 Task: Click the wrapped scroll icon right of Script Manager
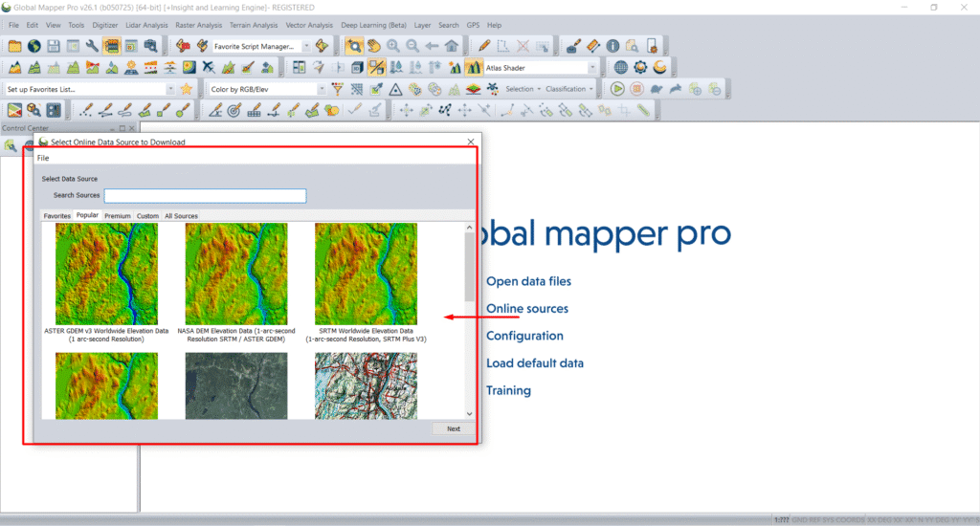[x=322, y=46]
